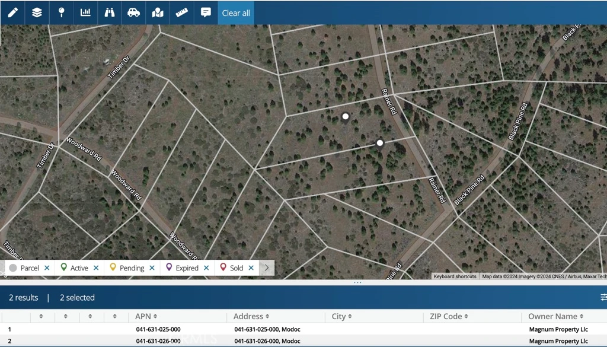Screen dimensions: 607x347
Task: Open the bar chart statistics tool
Action: coord(85,12)
